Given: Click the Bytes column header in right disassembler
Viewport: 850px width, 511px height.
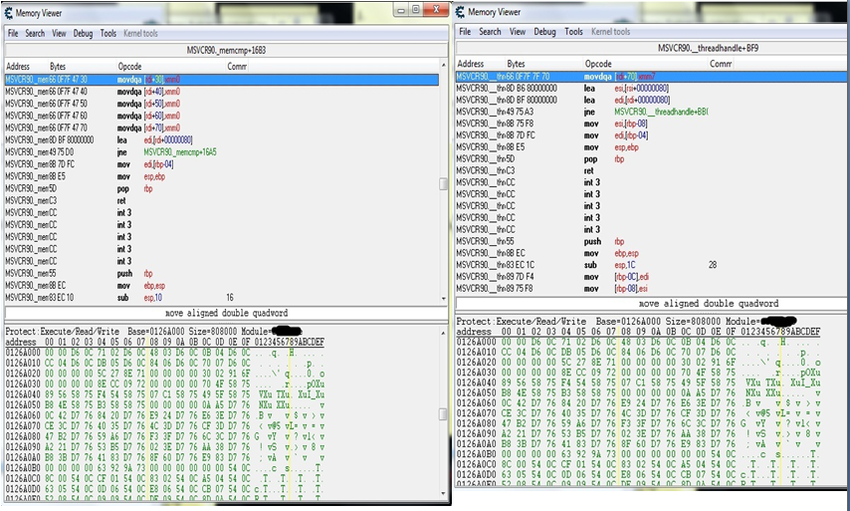Looking at the screenshot, I should click(x=516, y=64).
